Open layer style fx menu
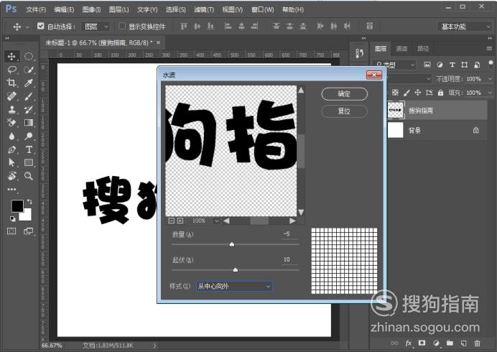This screenshot has height=352, width=497. pos(409,343)
